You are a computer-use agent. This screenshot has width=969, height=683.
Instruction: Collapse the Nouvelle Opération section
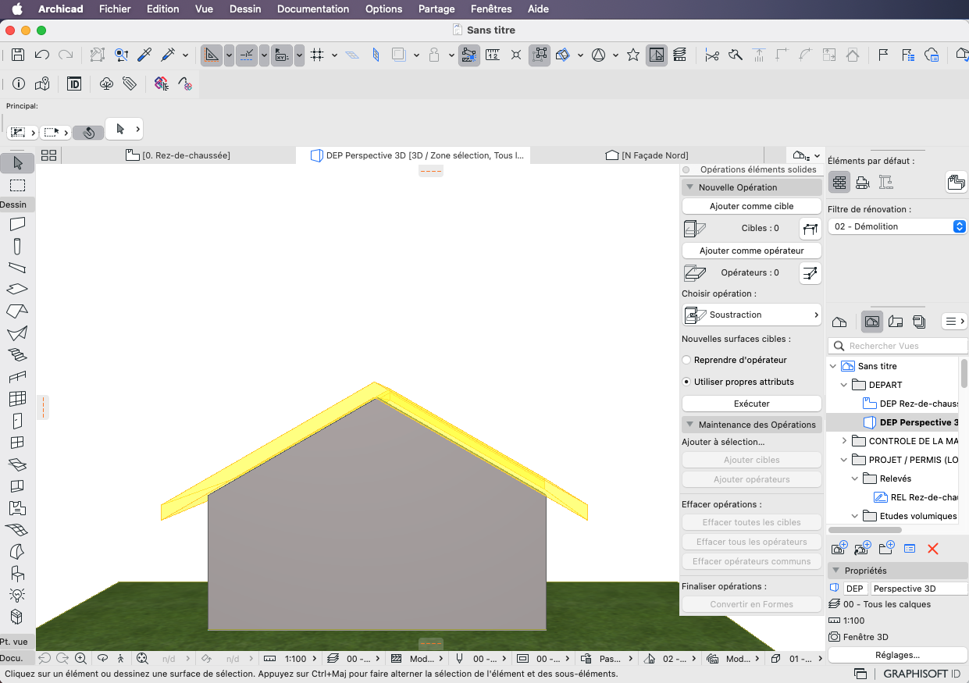pyautogui.click(x=689, y=187)
